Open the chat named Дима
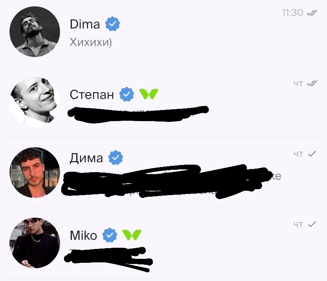 (163, 173)
